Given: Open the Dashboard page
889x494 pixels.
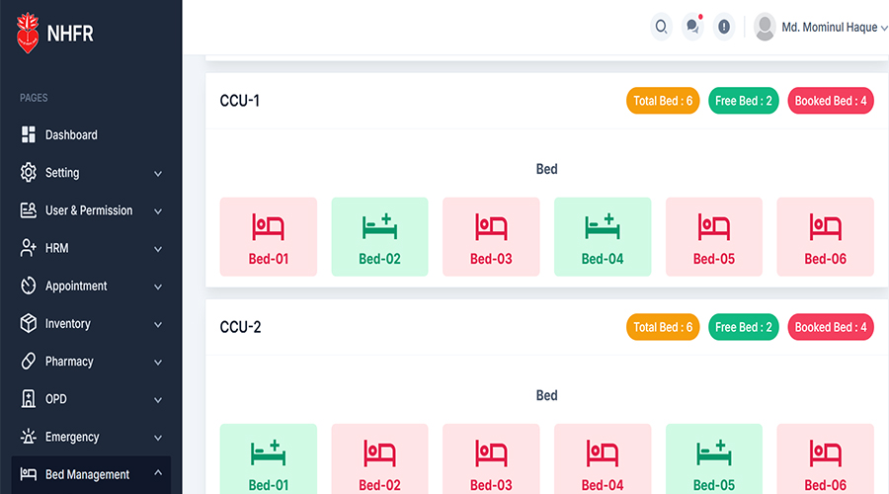Looking at the screenshot, I should tap(71, 135).
